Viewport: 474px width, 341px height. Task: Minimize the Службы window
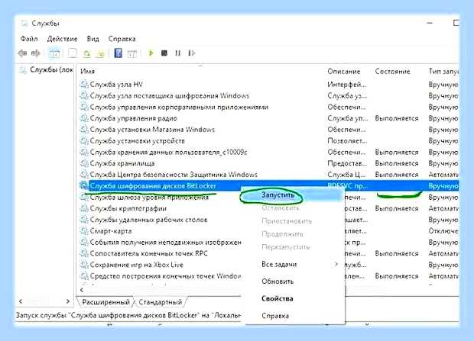pos(430,23)
